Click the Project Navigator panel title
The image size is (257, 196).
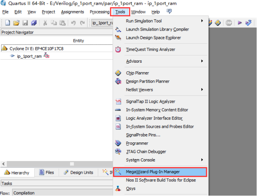coord(18,32)
